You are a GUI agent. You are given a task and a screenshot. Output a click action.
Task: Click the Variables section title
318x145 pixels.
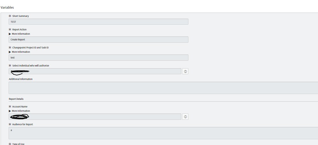tap(7, 7)
